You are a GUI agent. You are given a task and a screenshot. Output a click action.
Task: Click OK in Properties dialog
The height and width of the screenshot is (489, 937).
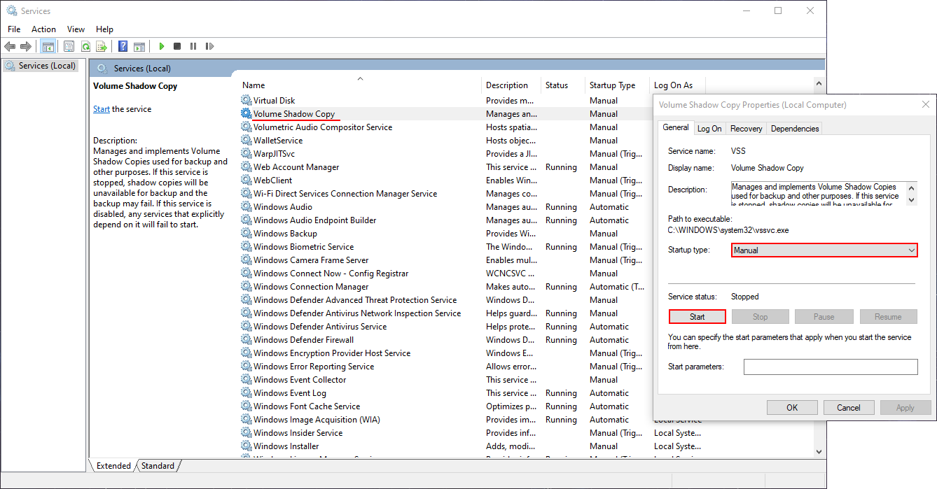[792, 408]
